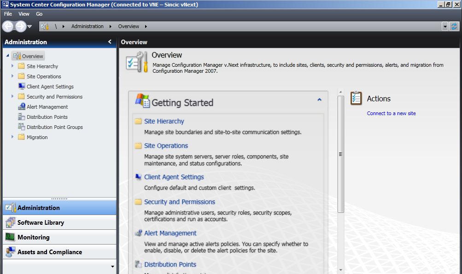This screenshot has height=274, width=462.
Task: Click the Site Hierarchy folder icon in tree
Action: pyautogui.click(x=21, y=66)
